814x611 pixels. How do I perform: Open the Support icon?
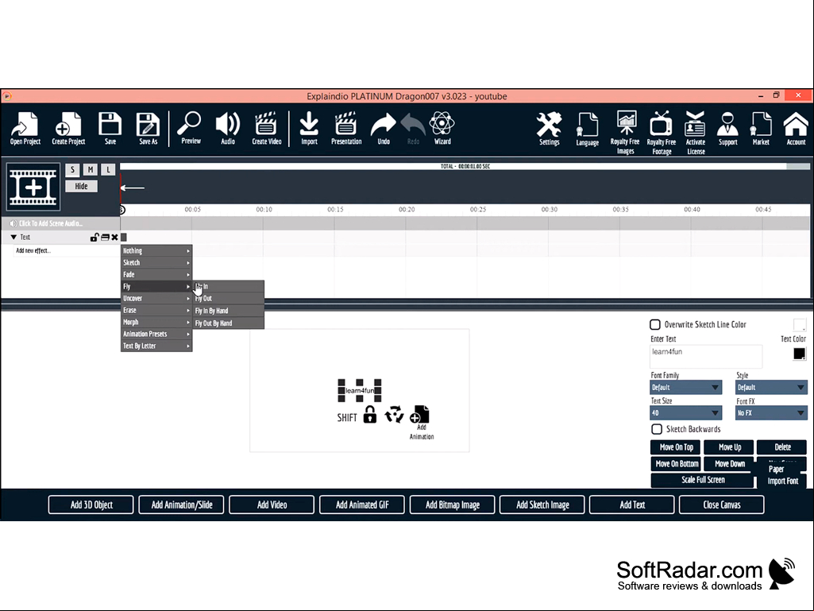tap(727, 129)
